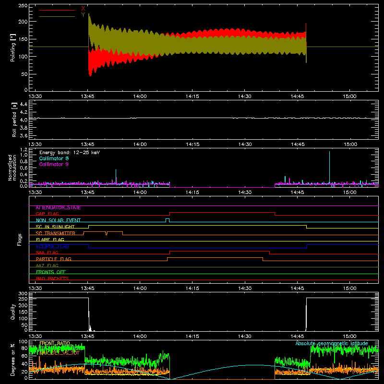Select the red X legend label
The image size is (384, 384).
tap(83, 9)
